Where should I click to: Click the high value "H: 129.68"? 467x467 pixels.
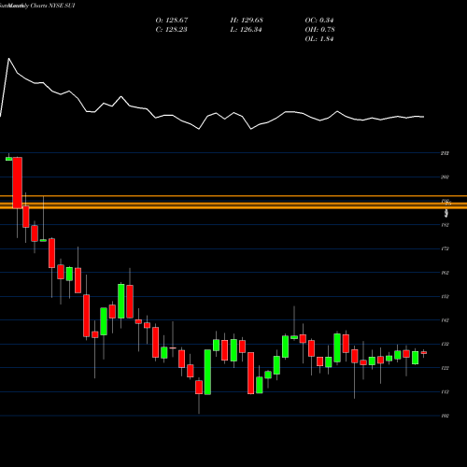[247, 21]
